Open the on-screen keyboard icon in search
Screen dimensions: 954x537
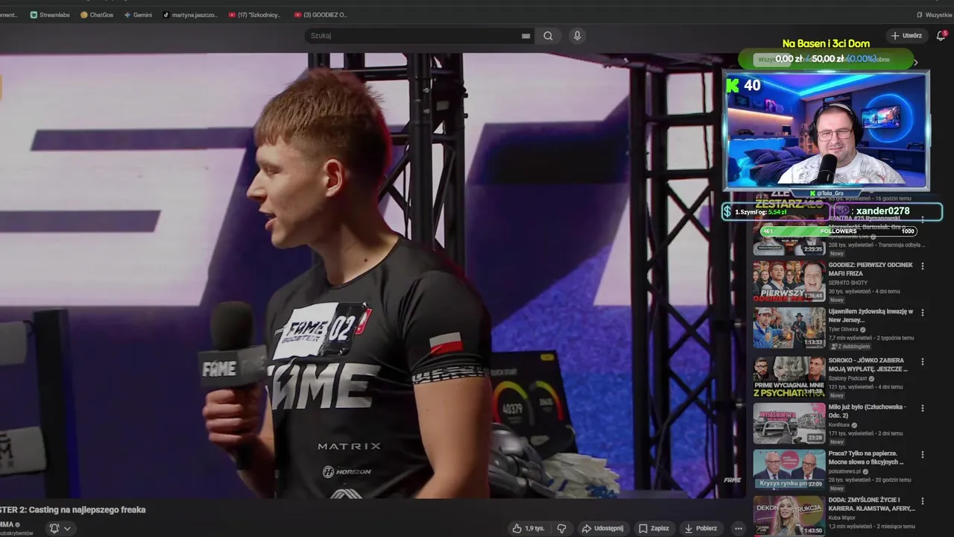(526, 36)
